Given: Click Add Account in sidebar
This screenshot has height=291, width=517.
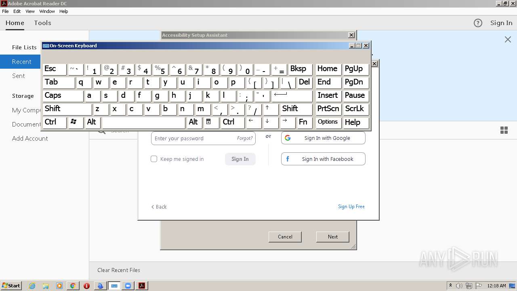Looking at the screenshot, I should (x=30, y=138).
